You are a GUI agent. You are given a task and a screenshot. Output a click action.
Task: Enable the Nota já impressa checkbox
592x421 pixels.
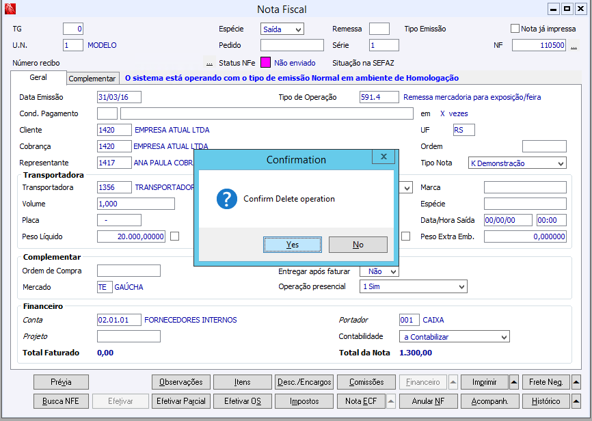coord(515,29)
